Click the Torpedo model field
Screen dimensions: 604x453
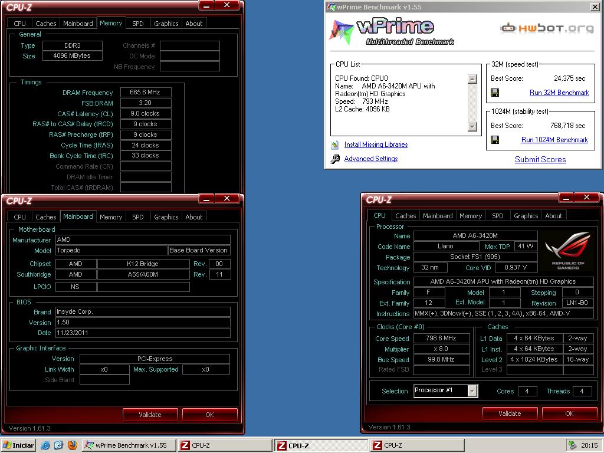click(111, 250)
